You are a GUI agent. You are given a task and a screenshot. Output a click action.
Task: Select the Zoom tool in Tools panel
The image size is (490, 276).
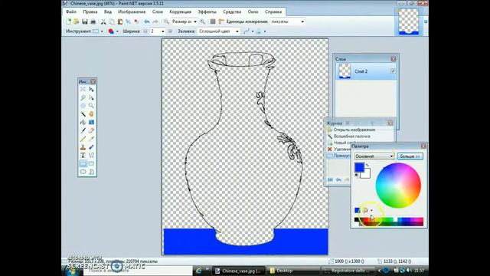pos(91,106)
